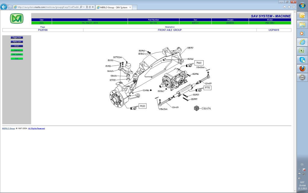
Task: Click part number 0077B2AA label
Action: (x=118, y=57)
